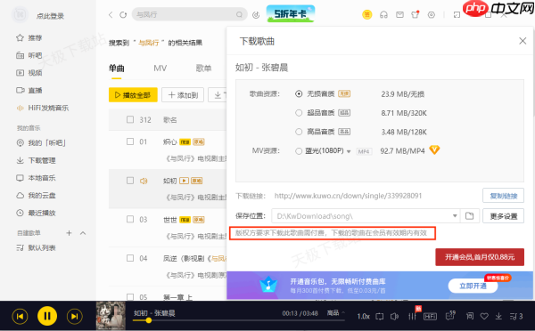535x331 pixels.
Task: Open the headphone icon in top toolbar
Action: [383, 14]
